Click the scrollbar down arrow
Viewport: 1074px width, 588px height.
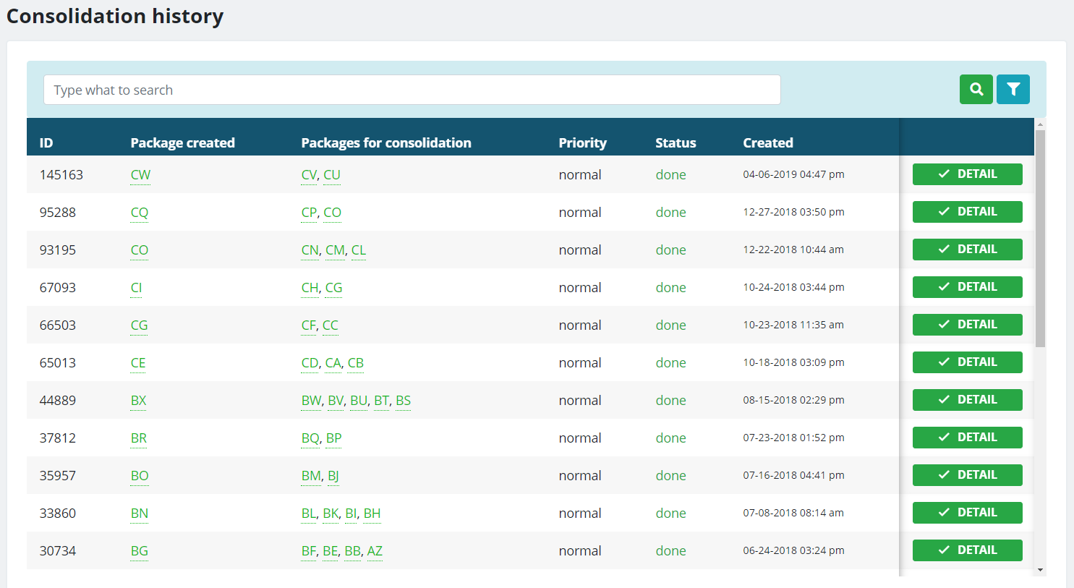point(1040,570)
